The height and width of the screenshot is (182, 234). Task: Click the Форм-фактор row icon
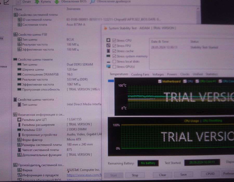click(x=19, y=140)
